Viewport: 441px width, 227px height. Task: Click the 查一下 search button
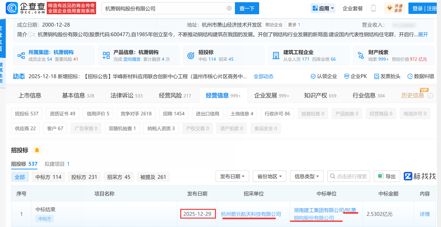point(247,8)
